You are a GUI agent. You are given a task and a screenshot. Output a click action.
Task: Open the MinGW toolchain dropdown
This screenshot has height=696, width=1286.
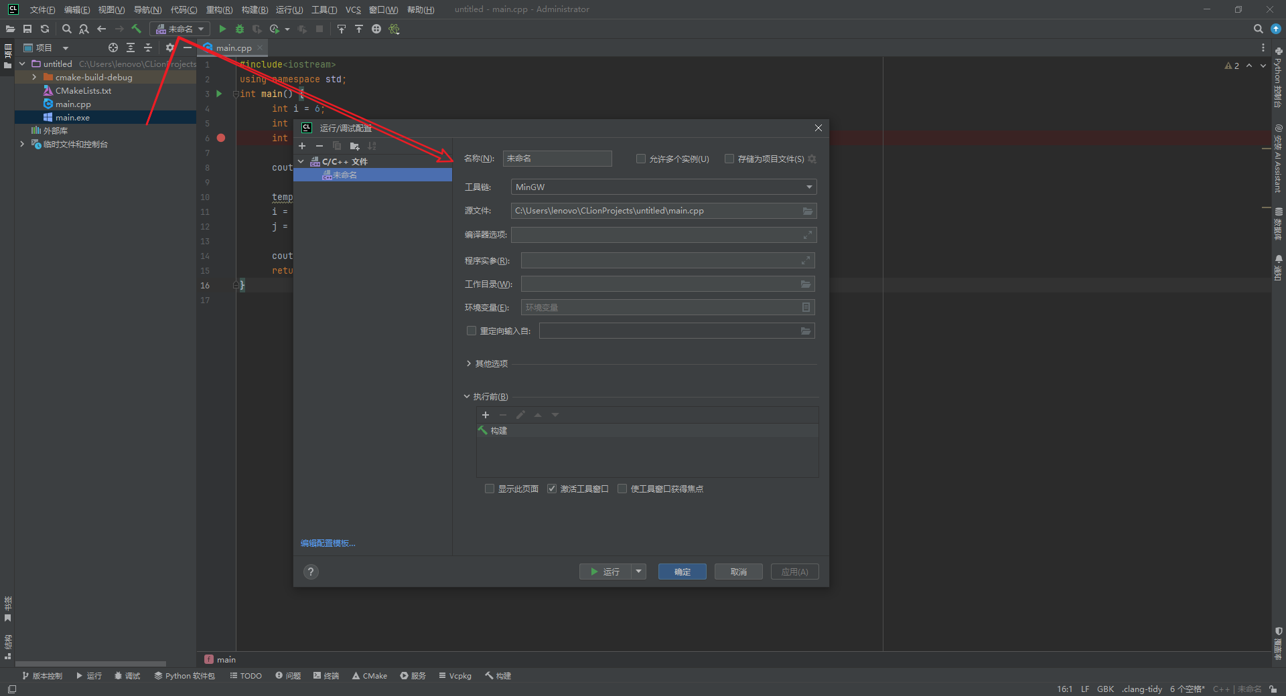pyautogui.click(x=663, y=187)
